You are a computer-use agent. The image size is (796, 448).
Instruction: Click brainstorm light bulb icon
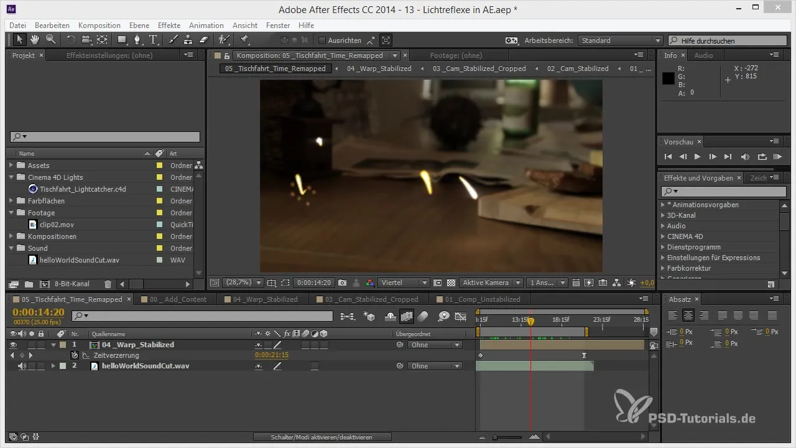443,316
